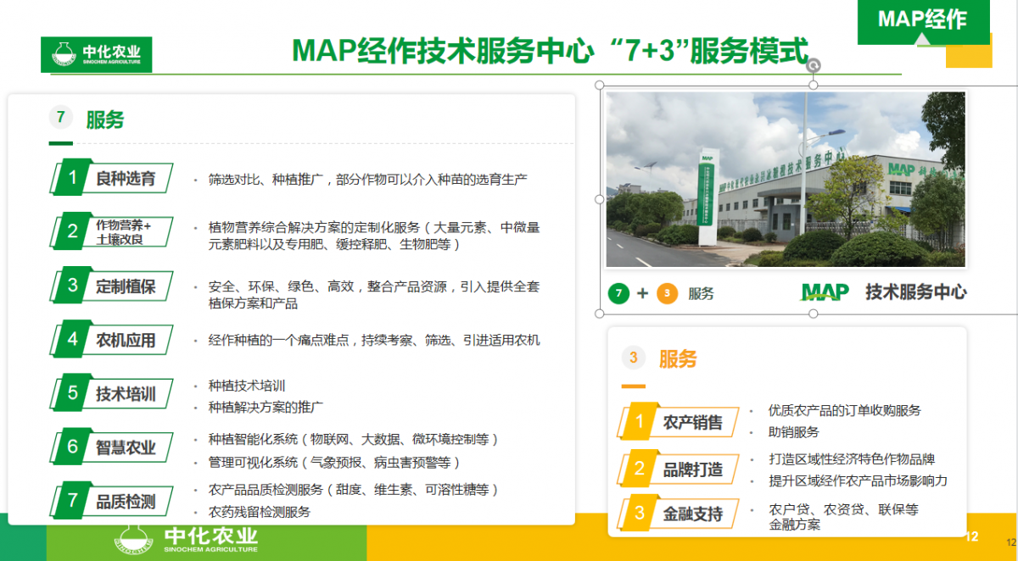Click the green circle 7 below the photo
Viewport: 1018px width, 561px height.
tap(618, 293)
